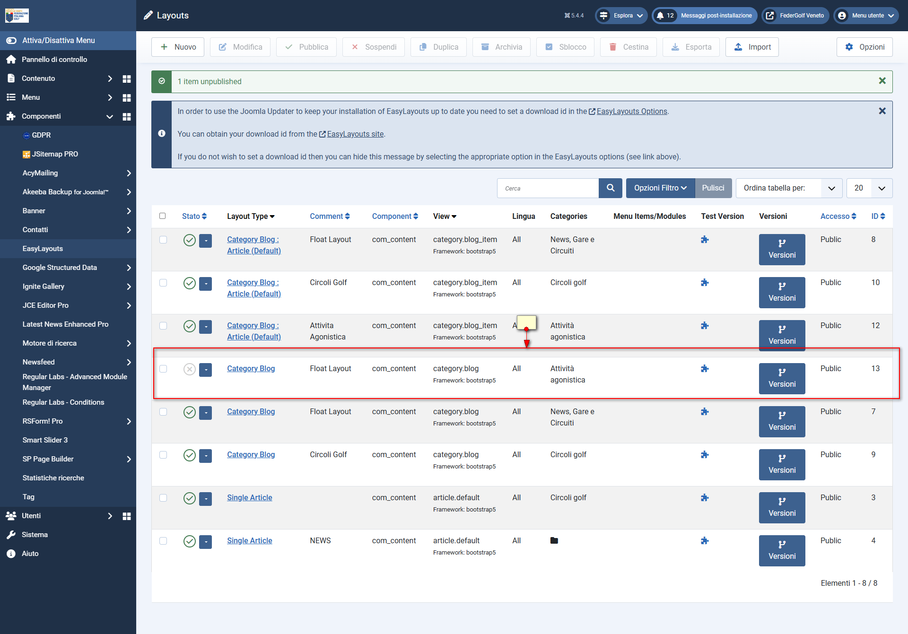Open actions dropdown for layout ID 12

205,327
